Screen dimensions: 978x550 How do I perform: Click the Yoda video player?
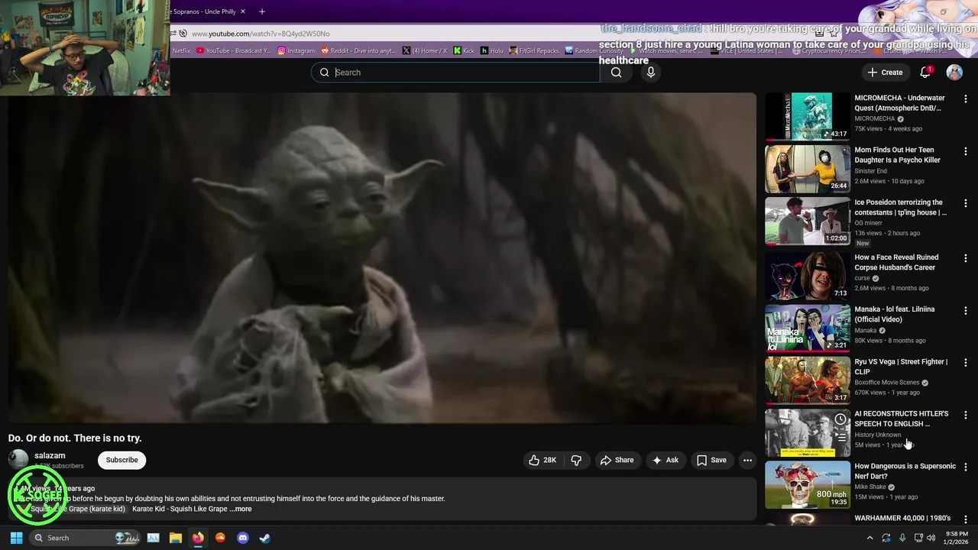click(x=382, y=258)
